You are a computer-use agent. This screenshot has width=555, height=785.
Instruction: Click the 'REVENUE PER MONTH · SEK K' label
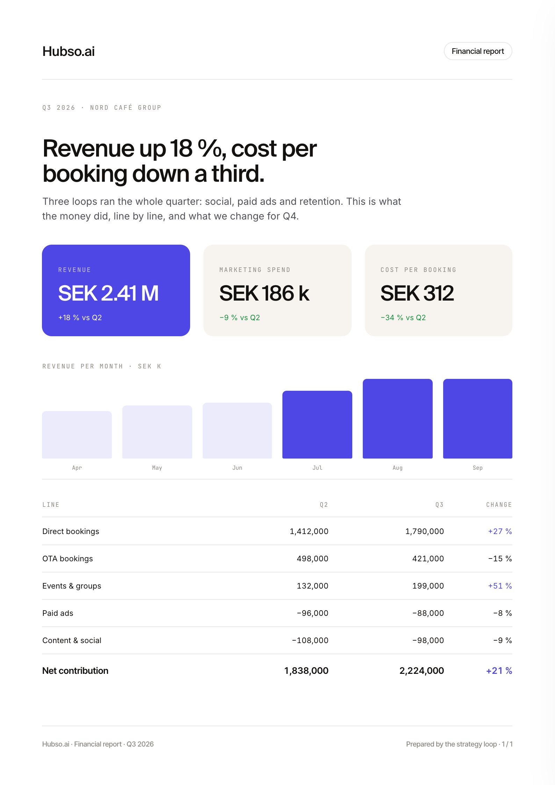click(102, 366)
